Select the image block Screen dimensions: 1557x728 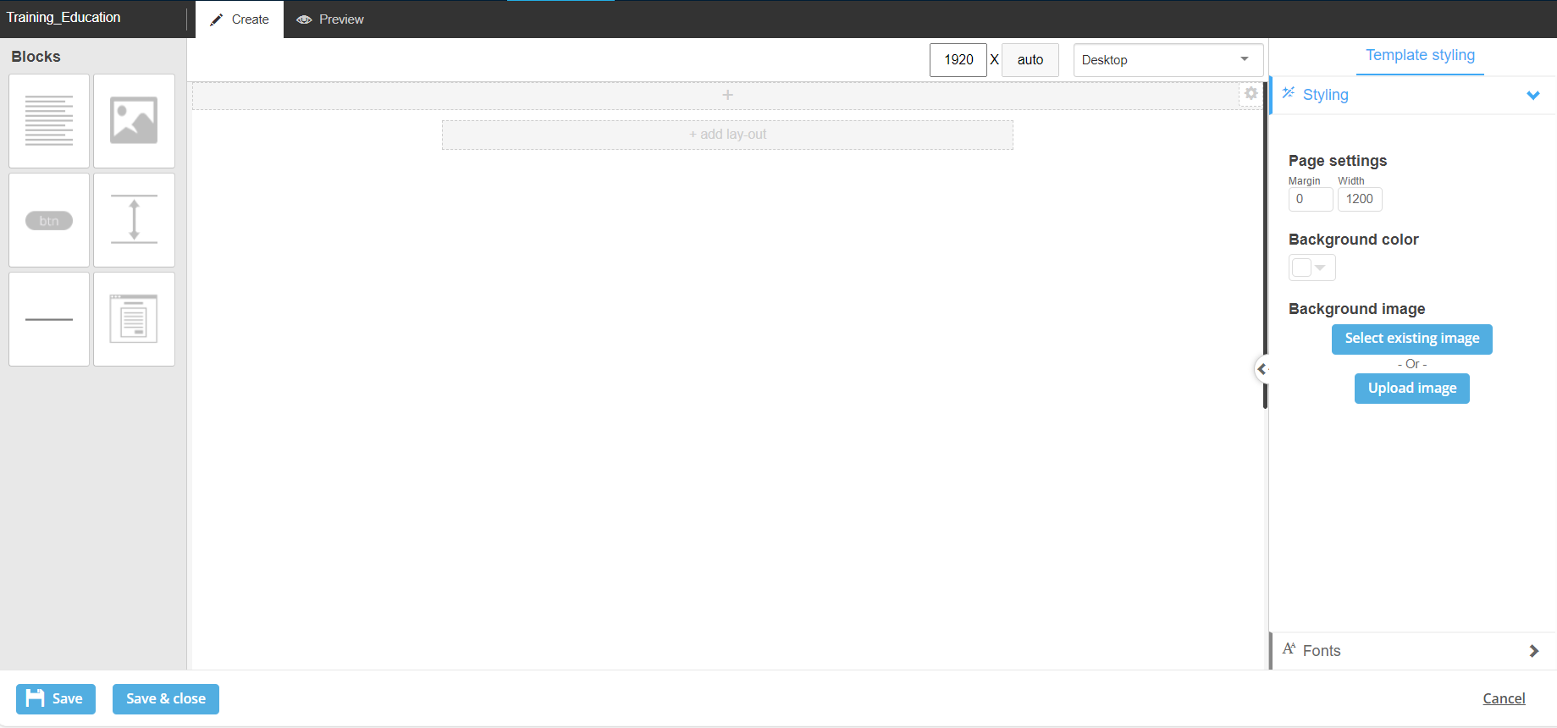134,121
